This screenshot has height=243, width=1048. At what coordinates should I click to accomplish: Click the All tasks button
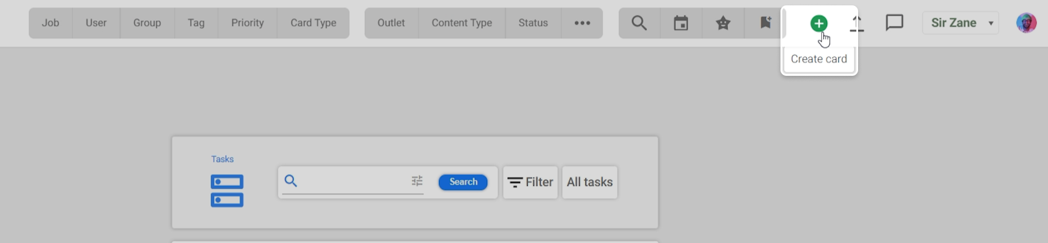(589, 182)
